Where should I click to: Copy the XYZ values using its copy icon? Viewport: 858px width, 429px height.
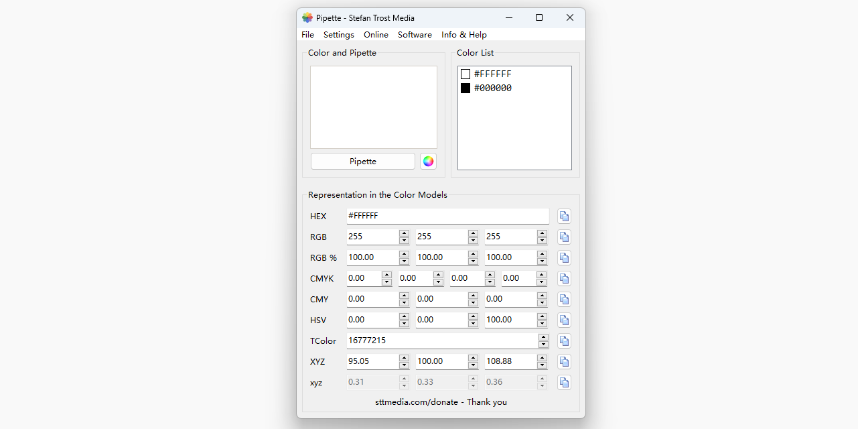tap(564, 361)
